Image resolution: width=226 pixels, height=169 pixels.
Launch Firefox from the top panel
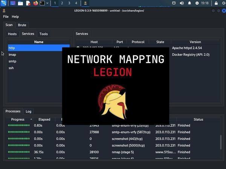(x=36, y=3)
